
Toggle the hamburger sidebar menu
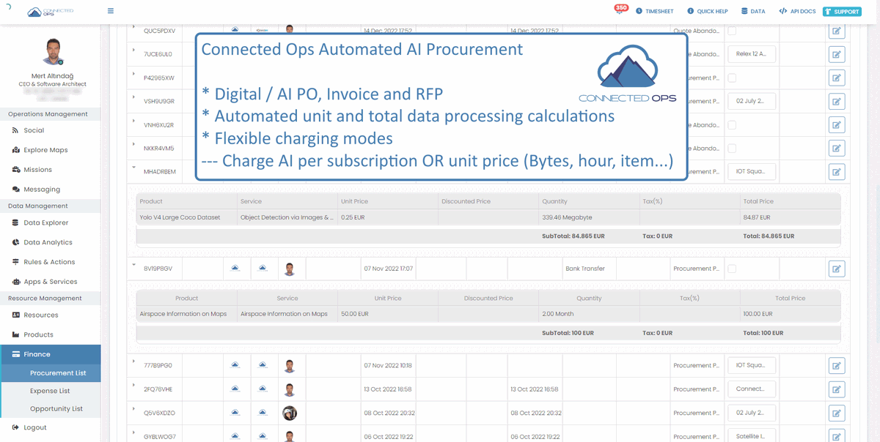[x=111, y=11]
